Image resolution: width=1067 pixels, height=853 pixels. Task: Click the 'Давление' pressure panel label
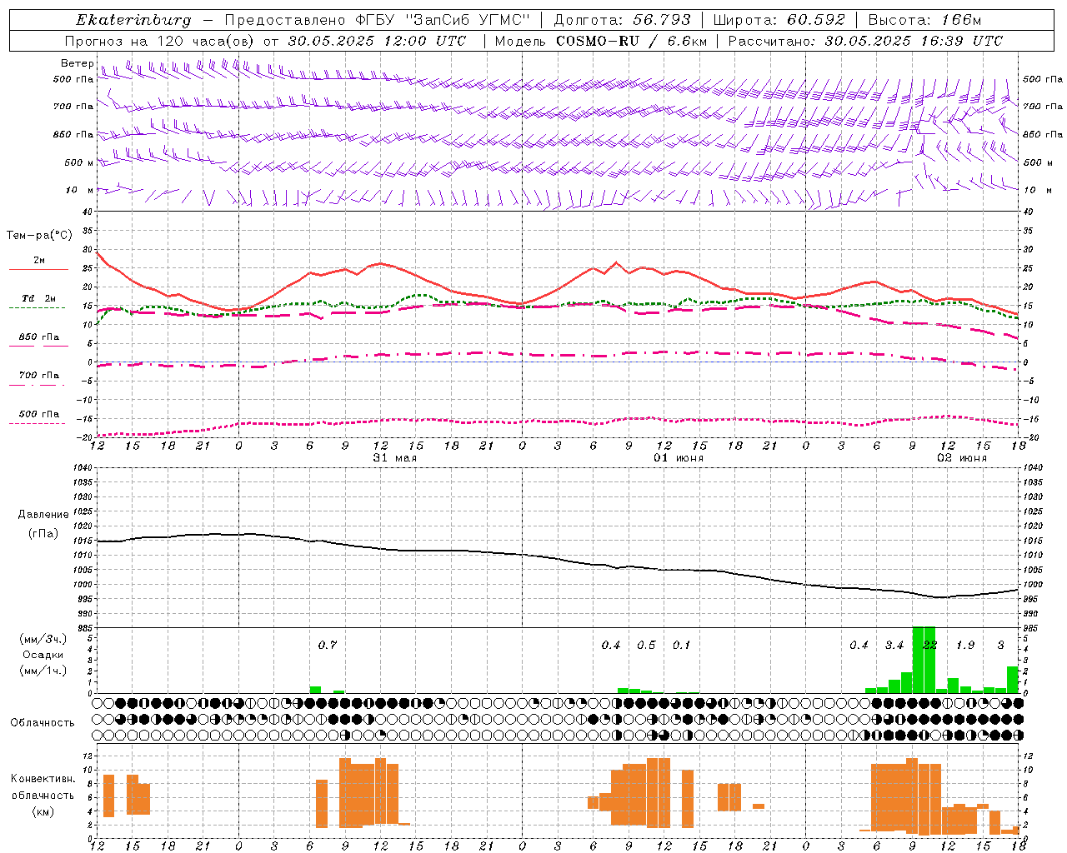tap(43, 515)
